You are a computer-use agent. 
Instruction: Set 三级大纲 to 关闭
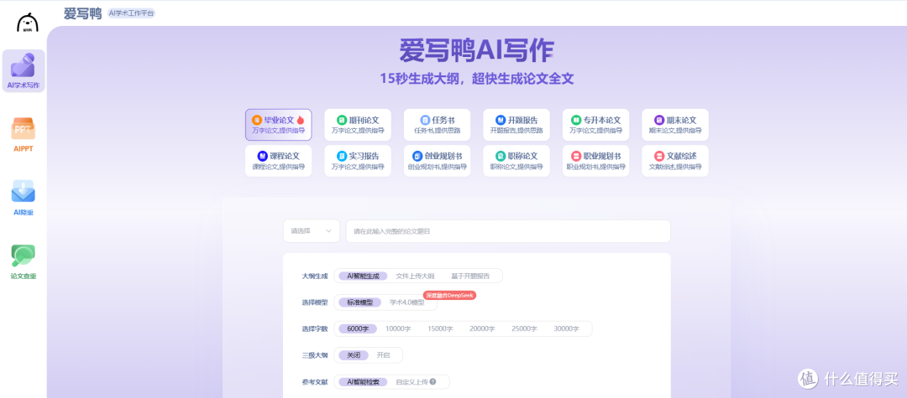click(354, 354)
